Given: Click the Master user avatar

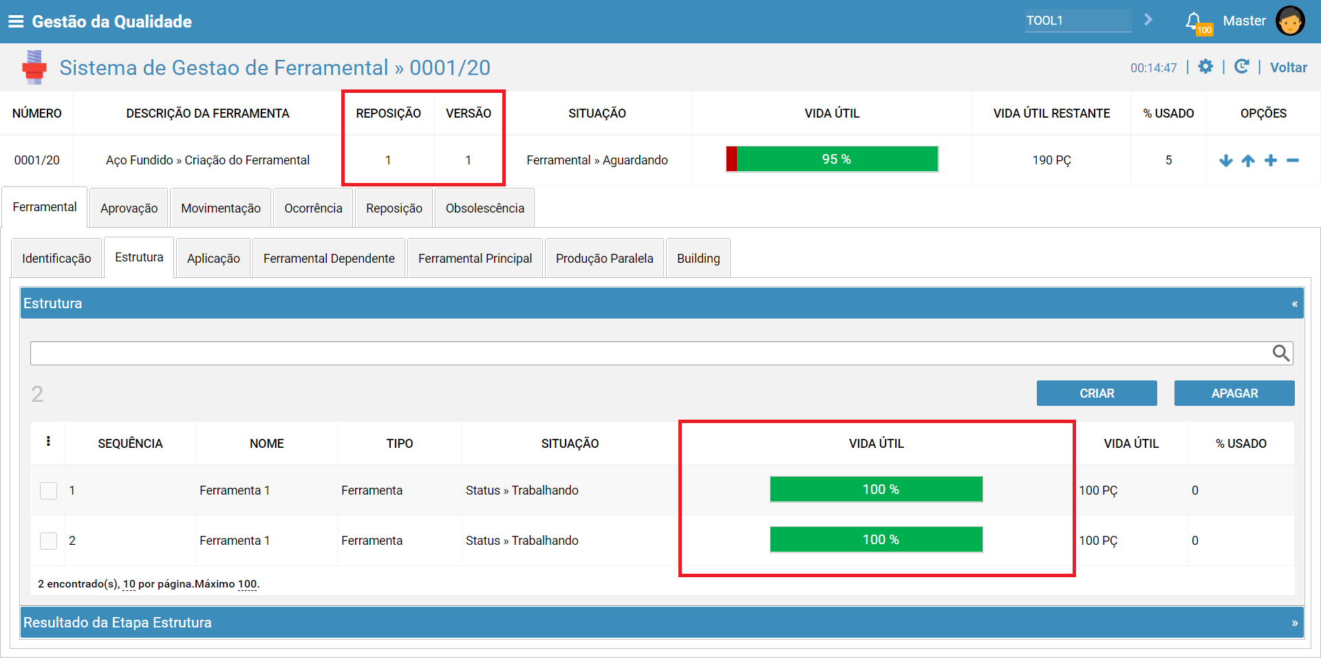Looking at the screenshot, I should (1289, 21).
